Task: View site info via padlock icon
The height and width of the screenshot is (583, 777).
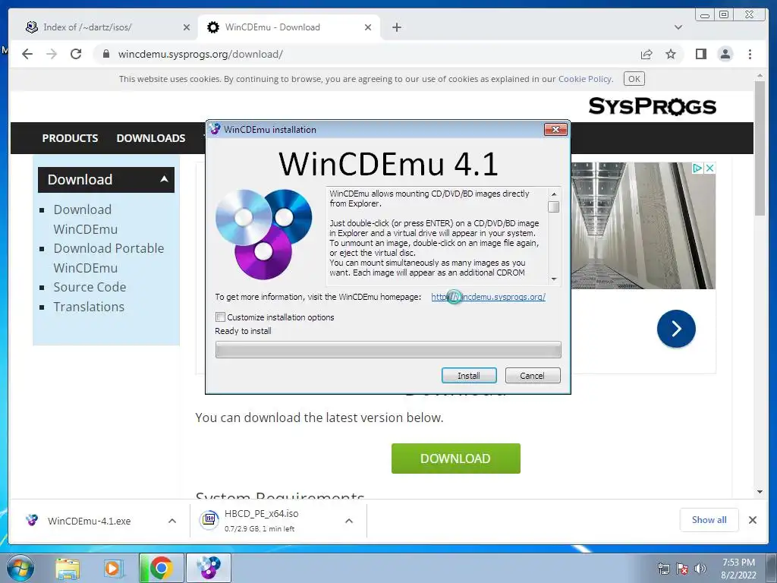Action: pyautogui.click(x=105, y=54)
